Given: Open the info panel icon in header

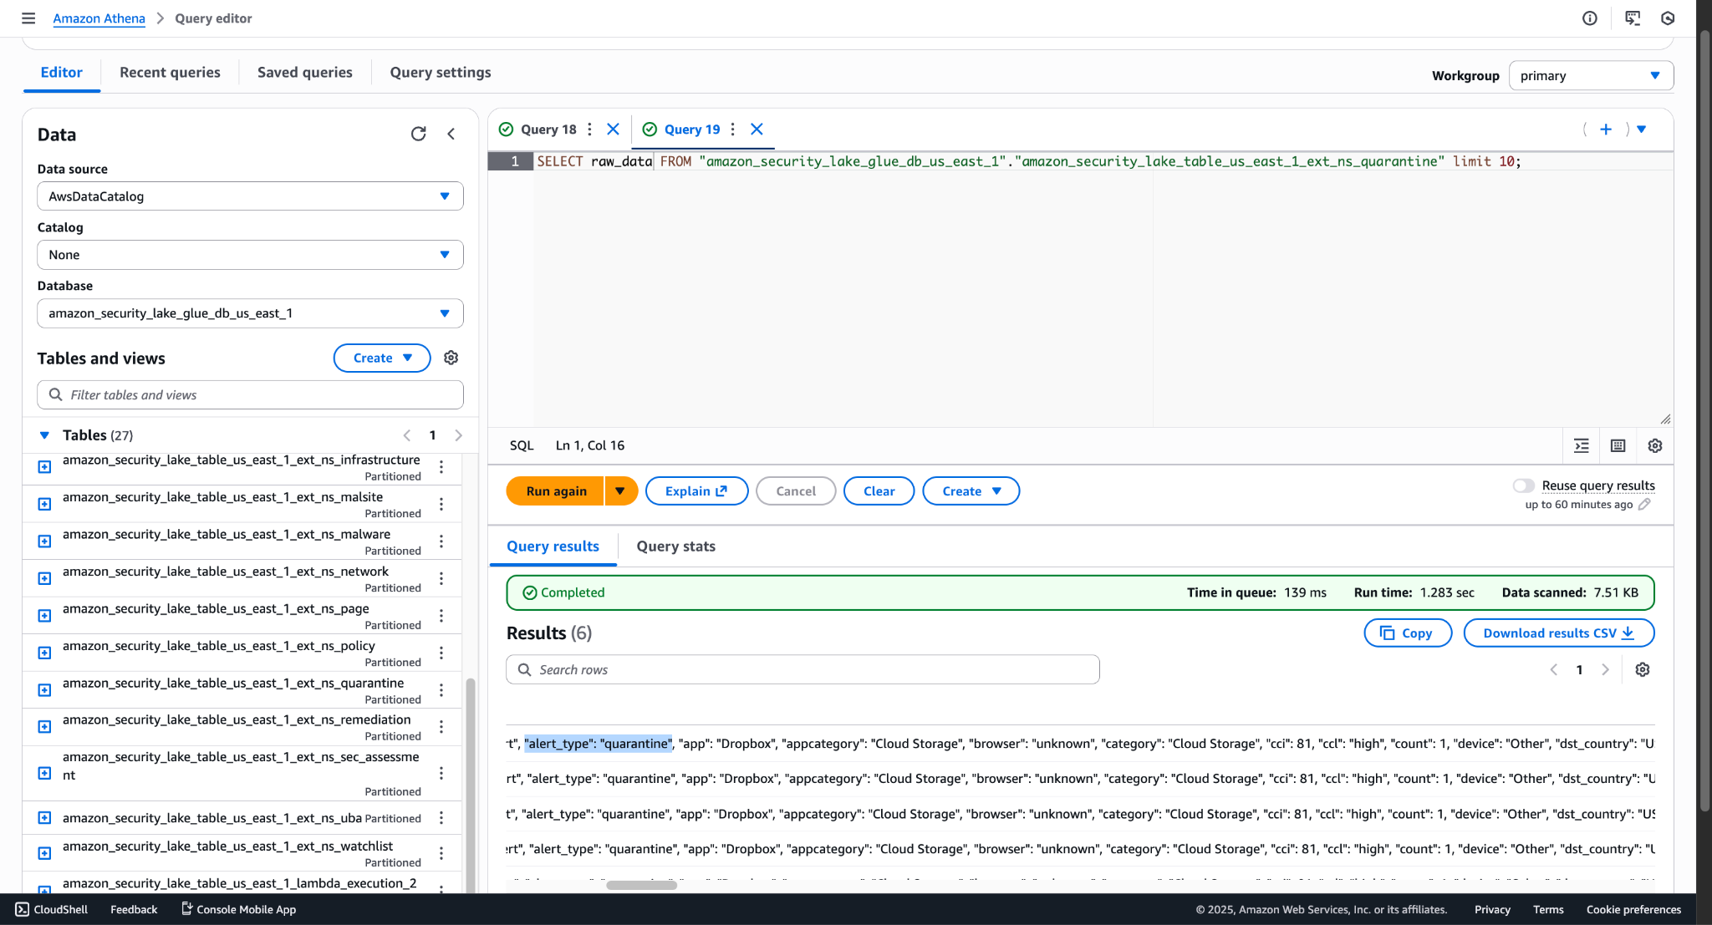Looking at the screenshot, I should point(1589,18).
